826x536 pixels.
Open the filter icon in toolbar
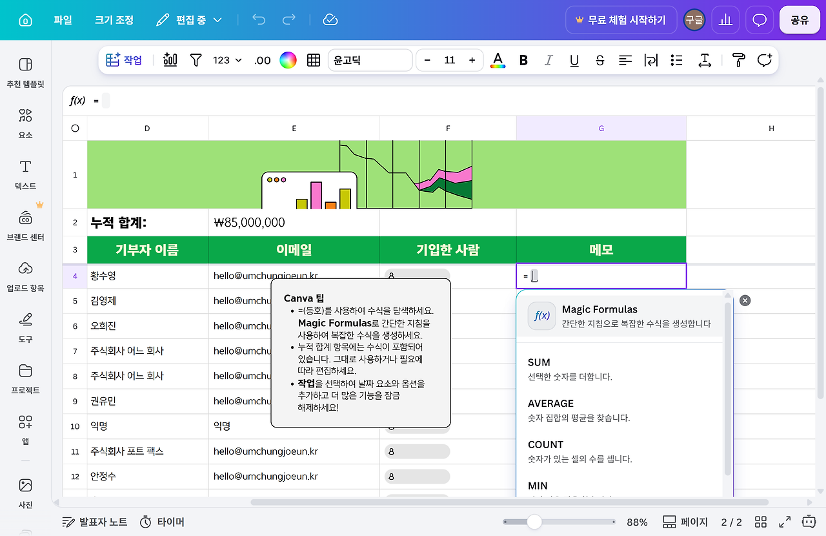196,60
